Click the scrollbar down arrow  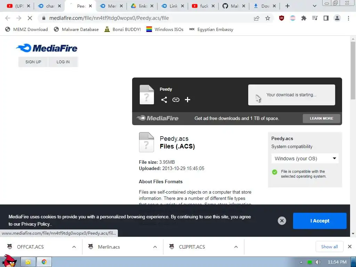click(x=353, y=233)
